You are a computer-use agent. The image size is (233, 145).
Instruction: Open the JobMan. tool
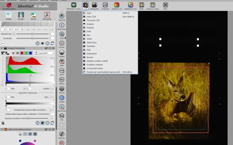(62, 134)
